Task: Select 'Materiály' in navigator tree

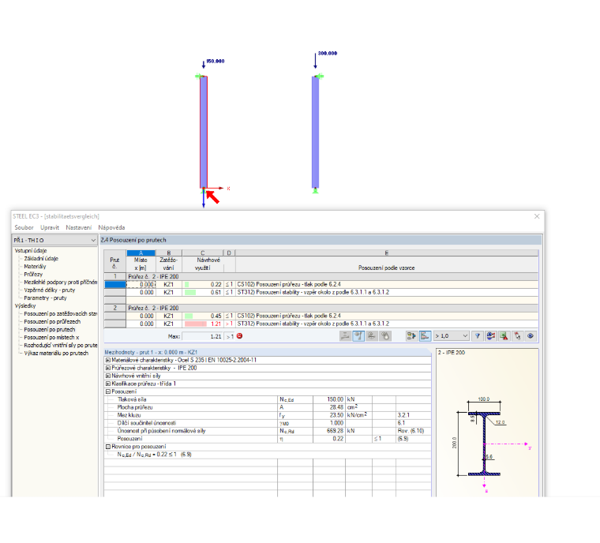Action: coord(35,266)
